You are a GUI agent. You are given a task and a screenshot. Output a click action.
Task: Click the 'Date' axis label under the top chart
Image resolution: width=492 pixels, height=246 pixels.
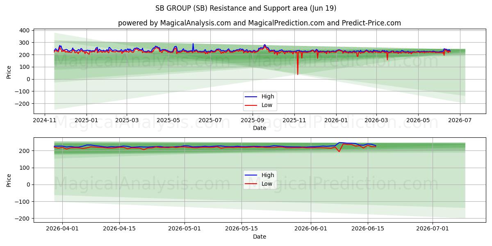[260, 128]
